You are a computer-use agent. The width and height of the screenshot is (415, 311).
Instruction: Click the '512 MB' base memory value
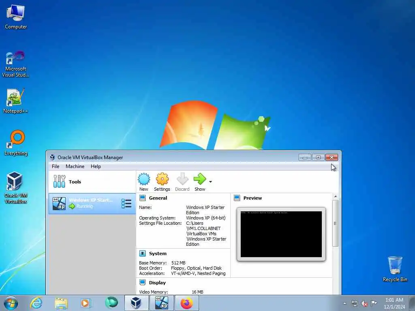178,263
